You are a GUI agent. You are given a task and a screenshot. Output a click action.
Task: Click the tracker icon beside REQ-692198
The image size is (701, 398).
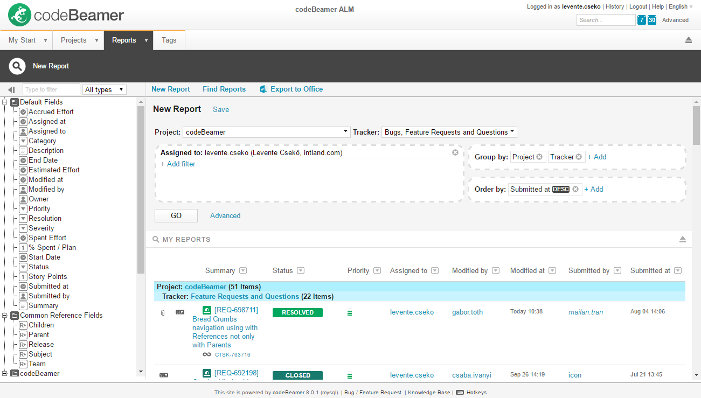coord(207,373)
